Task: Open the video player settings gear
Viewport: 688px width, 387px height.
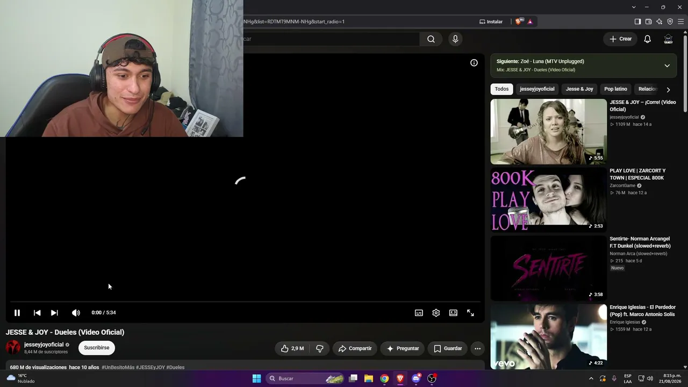Action: click(x=436, y=313)
